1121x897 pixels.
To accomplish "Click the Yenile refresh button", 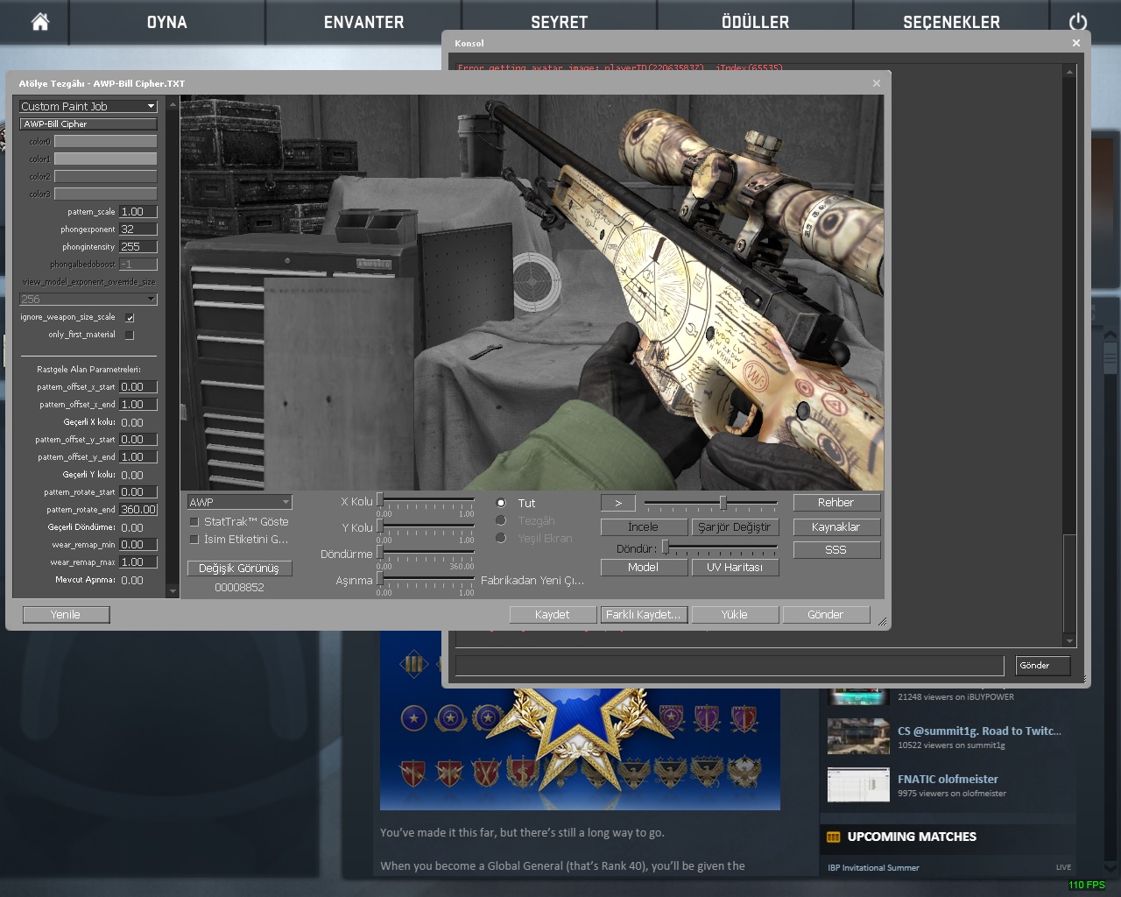I will [66, 615].
